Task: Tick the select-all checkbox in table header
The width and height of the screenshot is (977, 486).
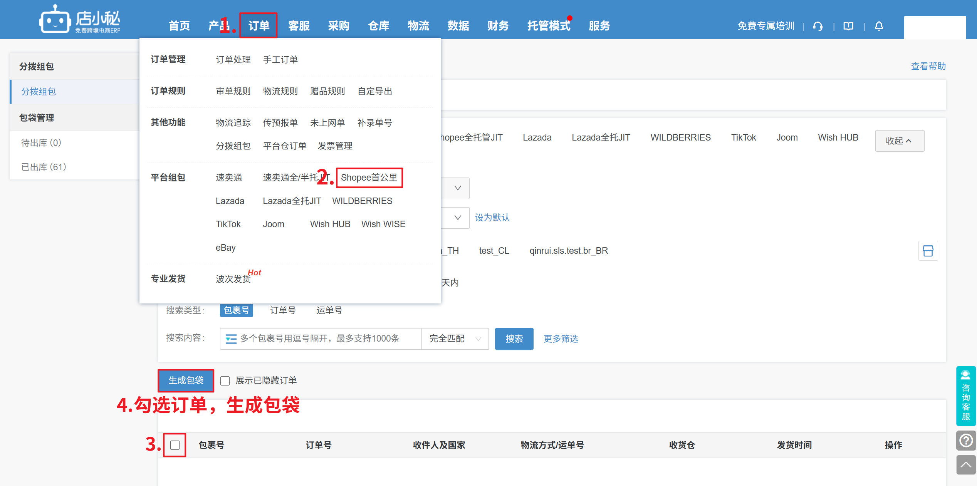Action: 175,445
